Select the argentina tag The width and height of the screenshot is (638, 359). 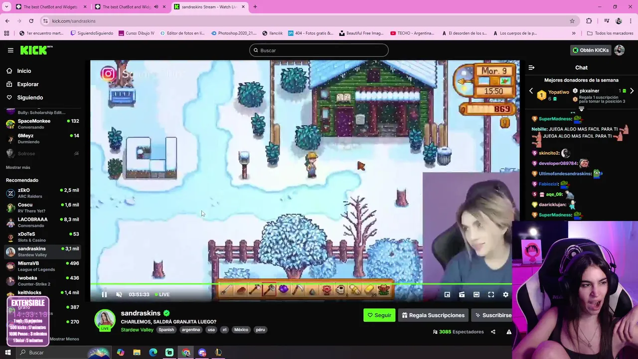[191, 330]
